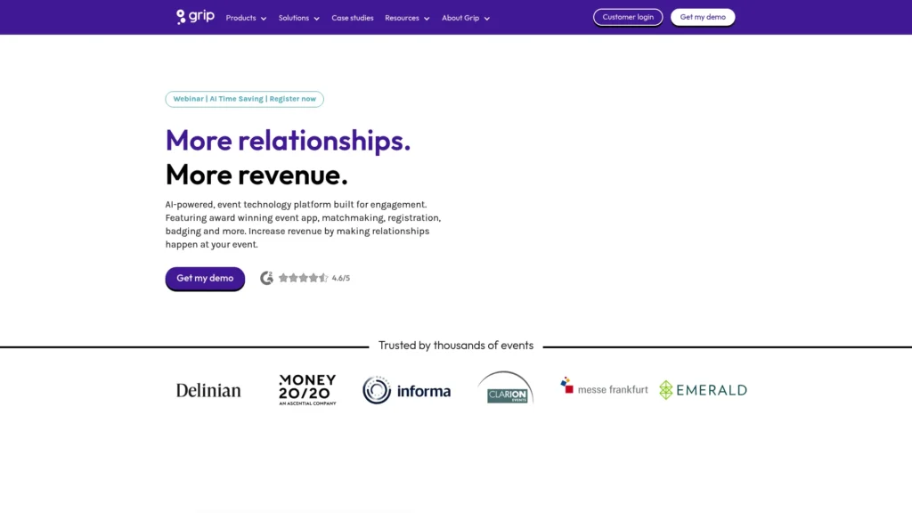The image size is (912, 513).
Task: Click the Informa logo
Action: 406,390
